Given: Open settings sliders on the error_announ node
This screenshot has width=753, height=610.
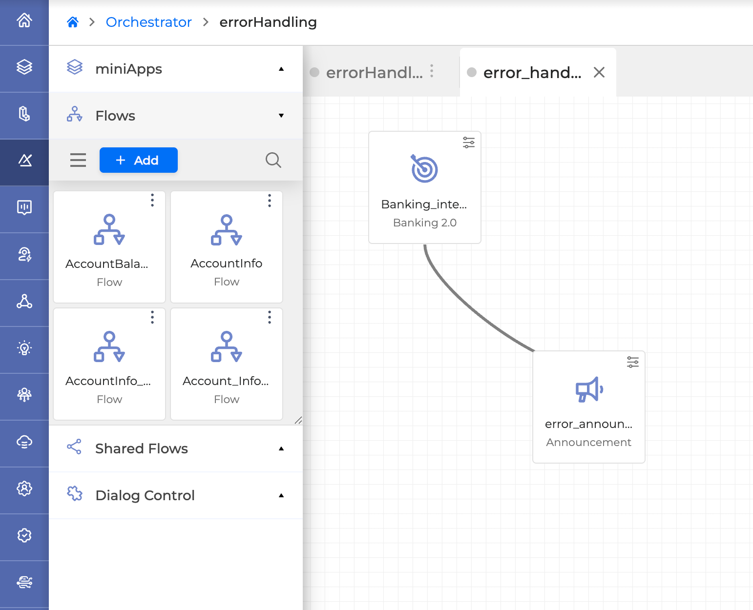Looking at the screenshot, I should [632, 362].
